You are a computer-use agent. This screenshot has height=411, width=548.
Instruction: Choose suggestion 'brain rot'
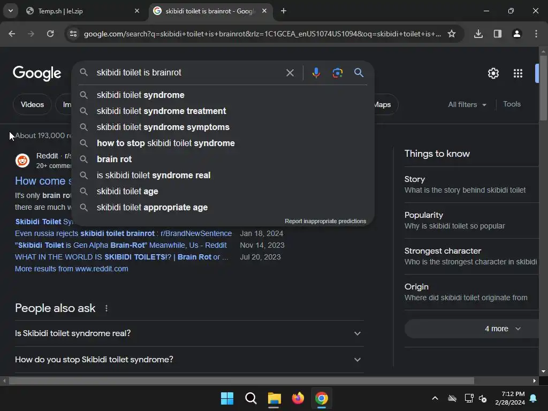tap(223, 159)
